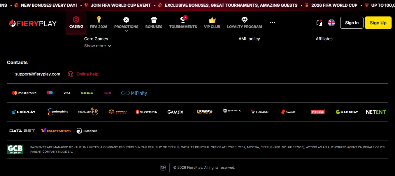Open the AML policy link

pos(249,39)
